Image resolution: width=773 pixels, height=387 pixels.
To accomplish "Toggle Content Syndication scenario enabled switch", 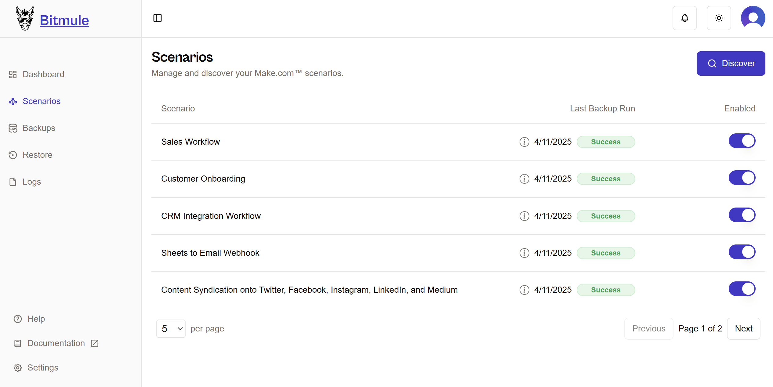I will tap(742, 289).
